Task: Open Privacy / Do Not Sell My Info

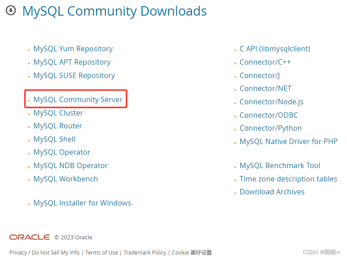Action: click(x=45, y=253)
